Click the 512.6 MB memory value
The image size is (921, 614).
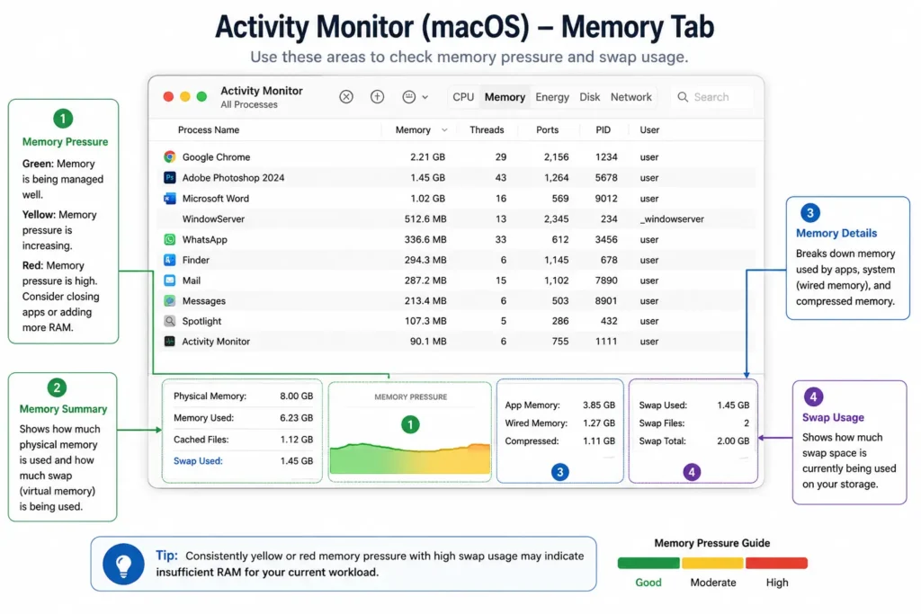pyautogui.click(x=425, y=219)
